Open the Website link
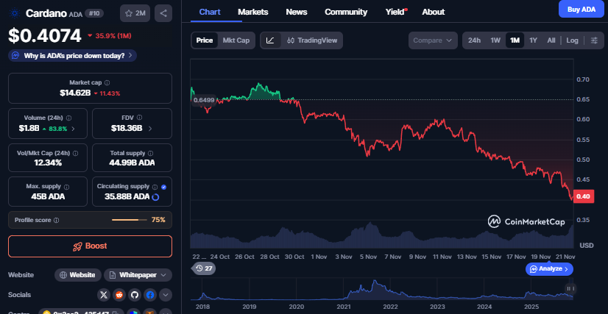Image resolution: width=608 pixels, height=314 pixels. click(x=78, y=275)
